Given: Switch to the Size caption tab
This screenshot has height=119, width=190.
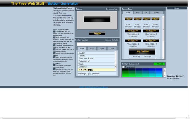Looking at the screenshot, I should coord(91,48).
